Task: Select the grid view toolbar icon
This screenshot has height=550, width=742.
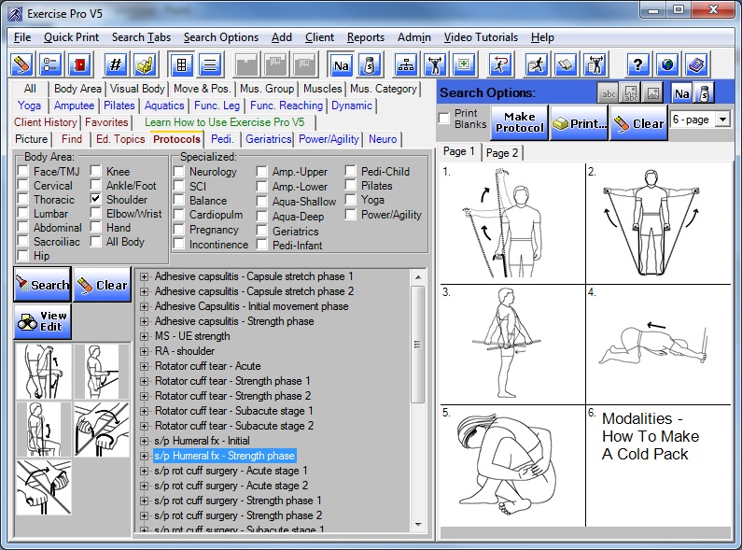Action: click(181, 64)
